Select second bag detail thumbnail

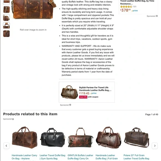tap(6, 9)
